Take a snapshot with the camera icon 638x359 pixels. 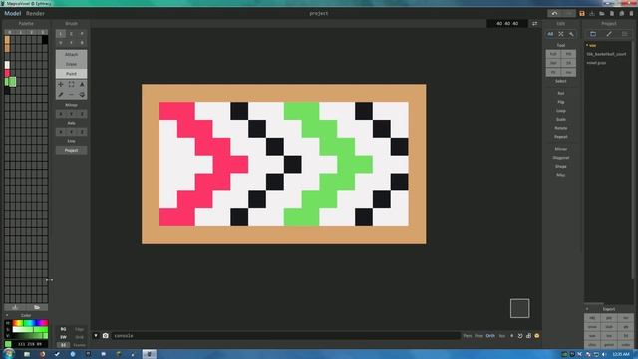(x=106, y=336)
